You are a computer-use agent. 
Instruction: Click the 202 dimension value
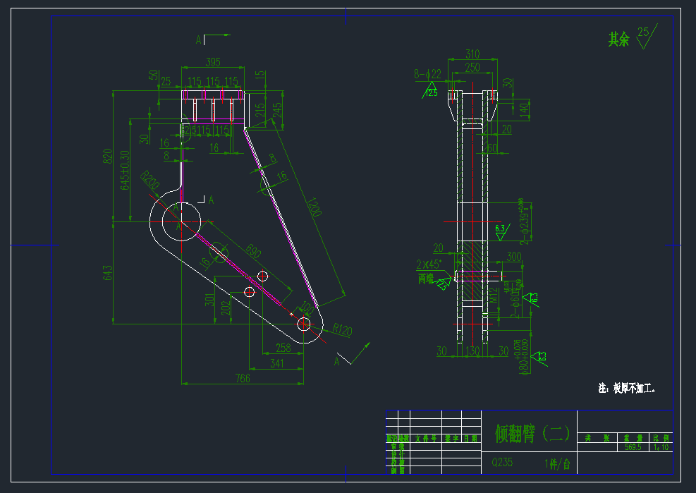tap(226, 308)
